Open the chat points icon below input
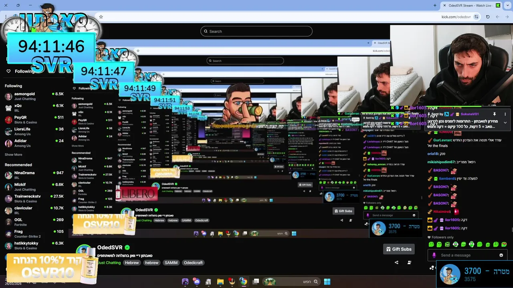The height and width of the screenshot is (288, 513). pos(432,268)
